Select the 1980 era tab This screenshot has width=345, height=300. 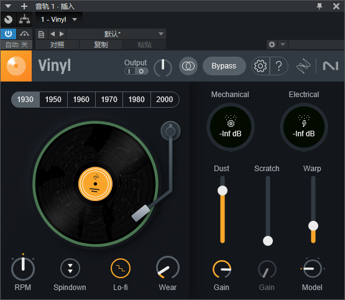pyautogui.click(x=137, y=100)
